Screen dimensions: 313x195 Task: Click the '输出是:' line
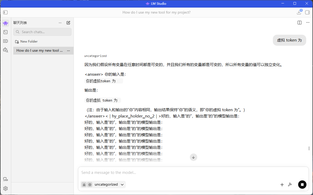91,90
